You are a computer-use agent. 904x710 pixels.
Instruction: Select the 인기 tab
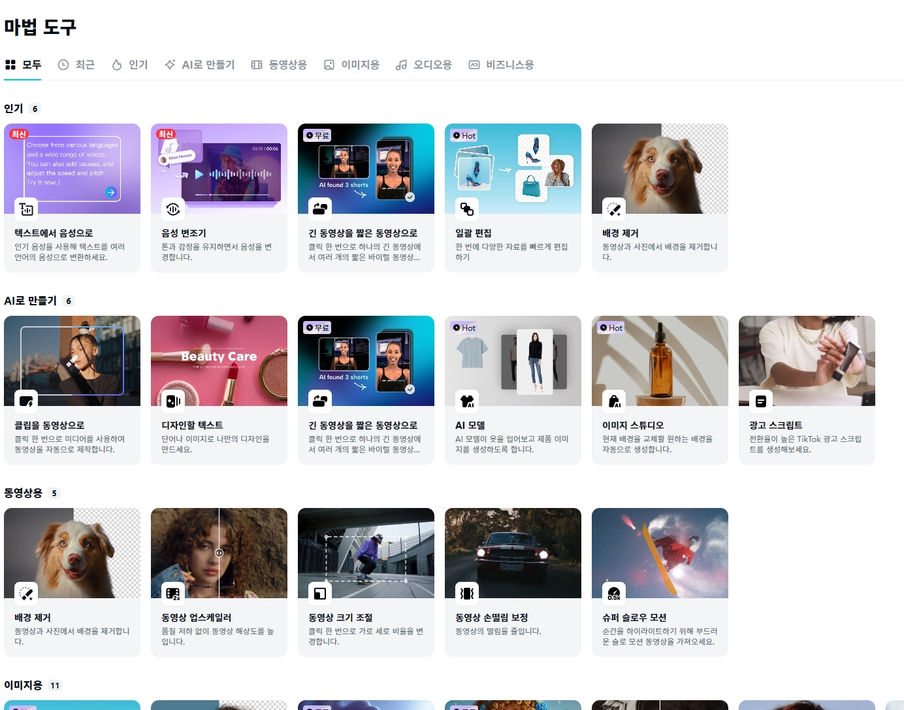[x=130, y=65]
